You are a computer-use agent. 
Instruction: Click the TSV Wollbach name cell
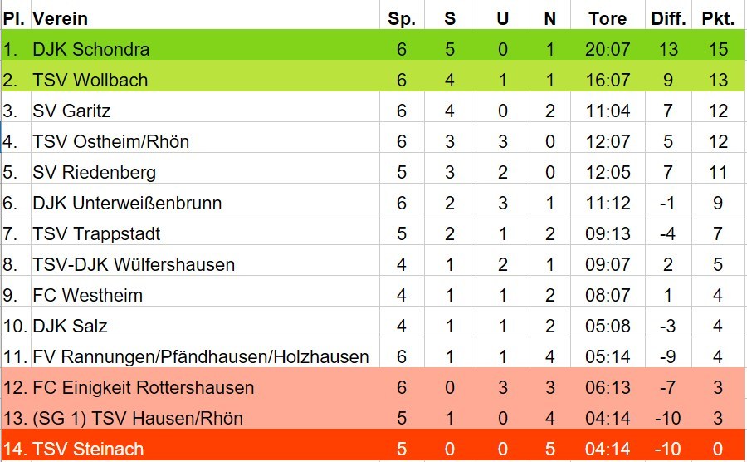205,80
